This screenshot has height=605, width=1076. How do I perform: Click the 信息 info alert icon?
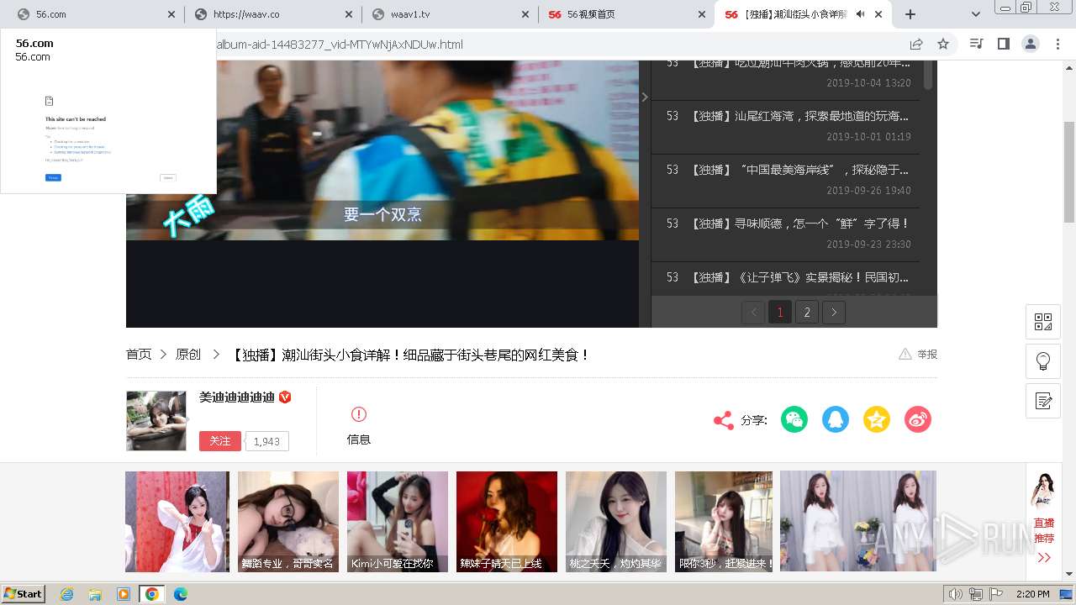pos(359,414)
